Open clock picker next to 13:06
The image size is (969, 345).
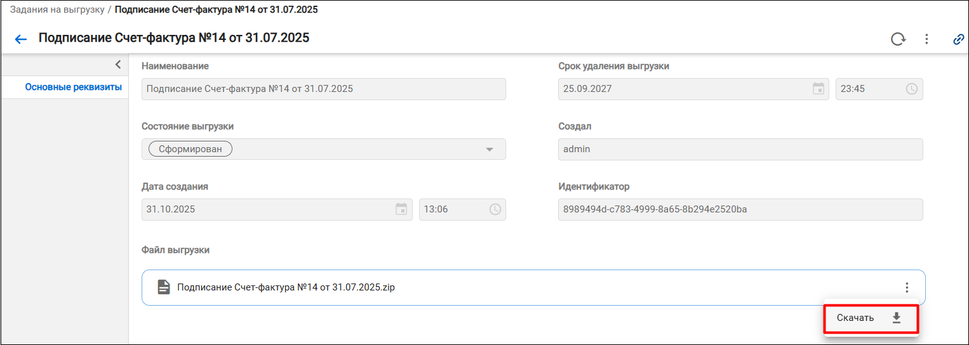pyautogui.click(x=495, y=209)
